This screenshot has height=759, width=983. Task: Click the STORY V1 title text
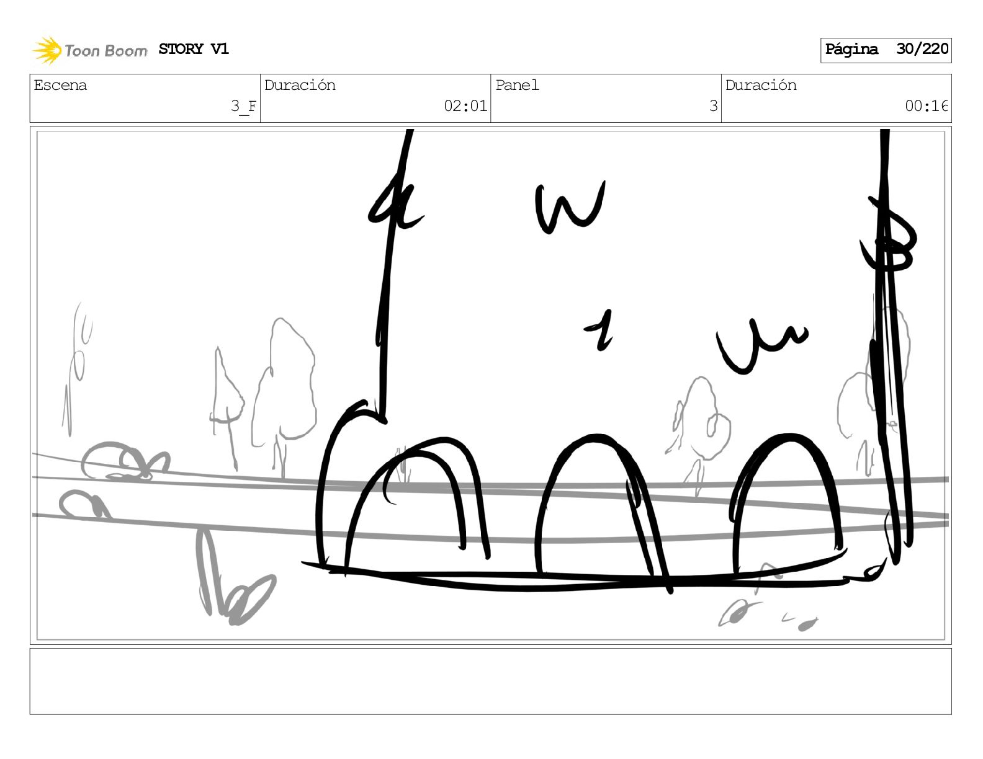pyautogui.click(x=194, y=49)
